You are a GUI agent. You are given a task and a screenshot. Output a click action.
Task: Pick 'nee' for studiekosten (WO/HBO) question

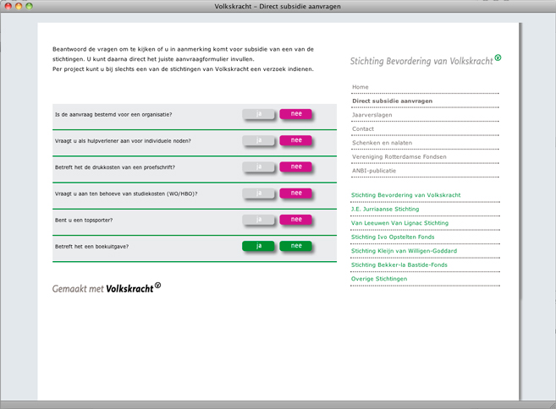coord(295,194)
